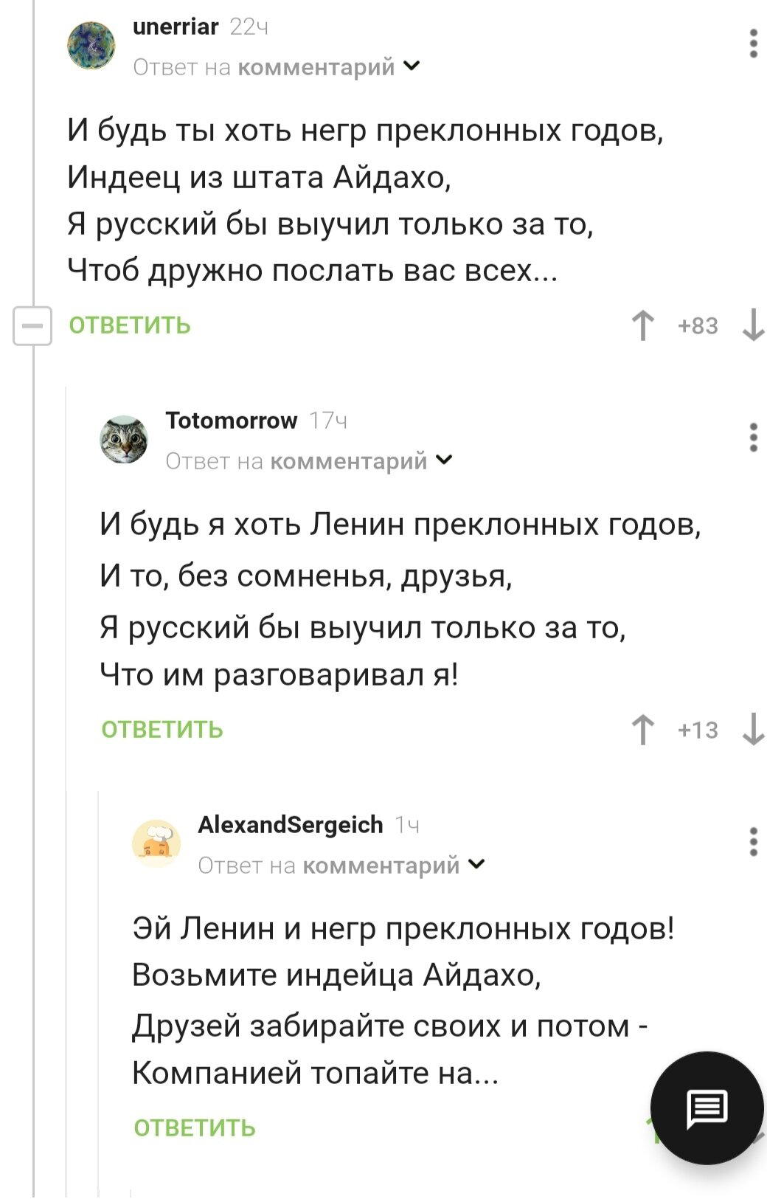Open unerriar's profile via username

point(175,28)
